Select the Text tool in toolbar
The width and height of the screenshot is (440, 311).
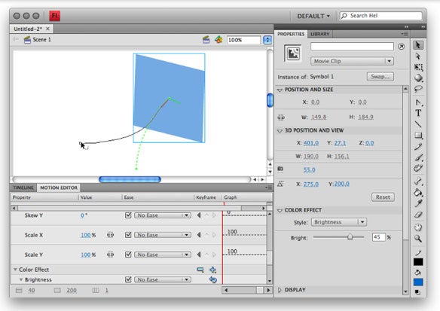point(418,113)
